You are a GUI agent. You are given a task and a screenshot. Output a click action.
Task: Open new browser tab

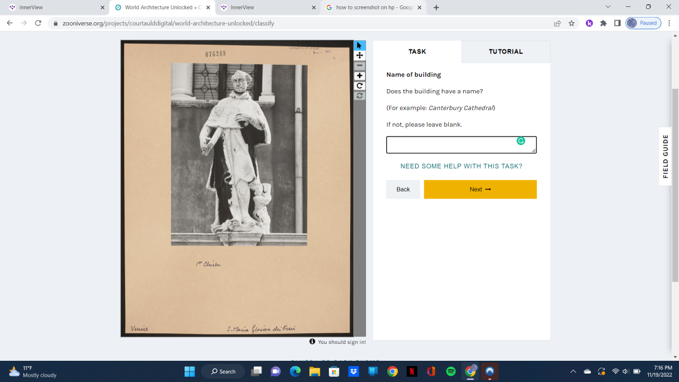coord(436,7)
